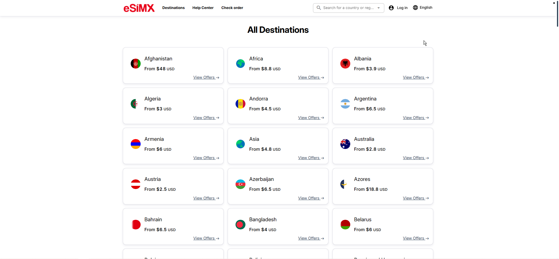Click the eSIMX logo
The height and width of the screenshot is (259, 559).
pos(139,8)
